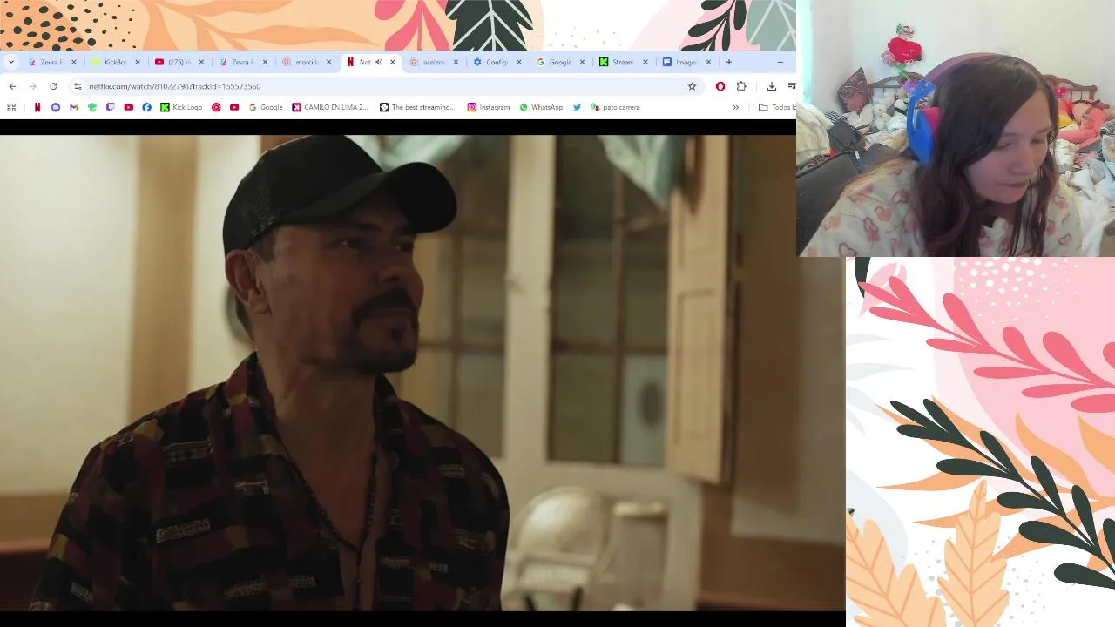Expand the bookmarks overflow chevron
The height and width of the screenshot is (627, 1115).
(735, 107)
